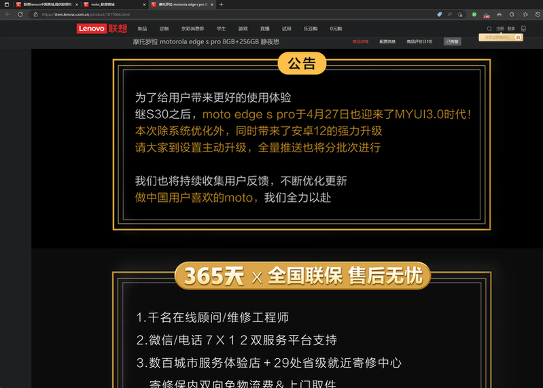Open a new tab with the plus icon

coord(222,5)
